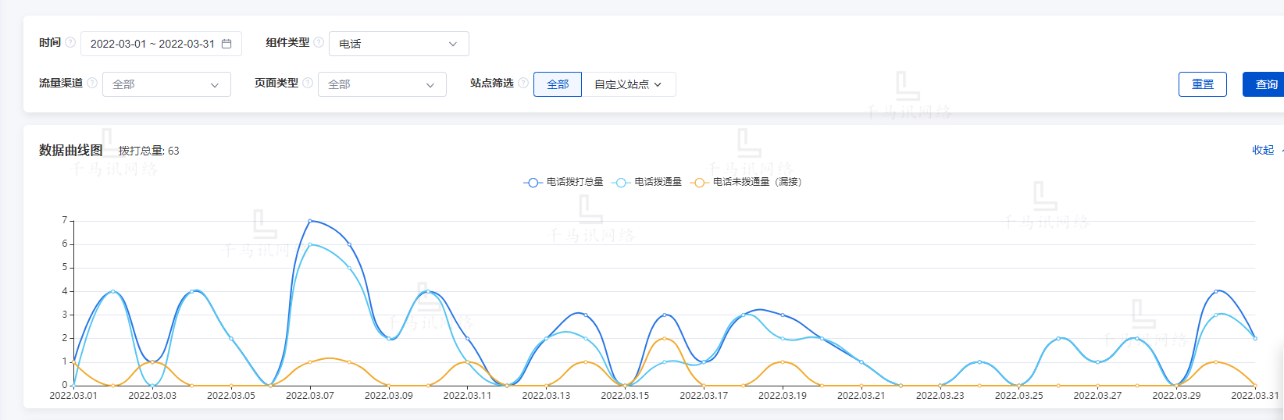Screen dimensions: 1284x420
Task: Select the 全部 site filter option
Action: (558, 84)
